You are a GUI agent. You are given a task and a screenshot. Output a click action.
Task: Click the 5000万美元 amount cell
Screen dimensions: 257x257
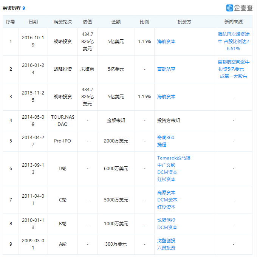[116, 200]
